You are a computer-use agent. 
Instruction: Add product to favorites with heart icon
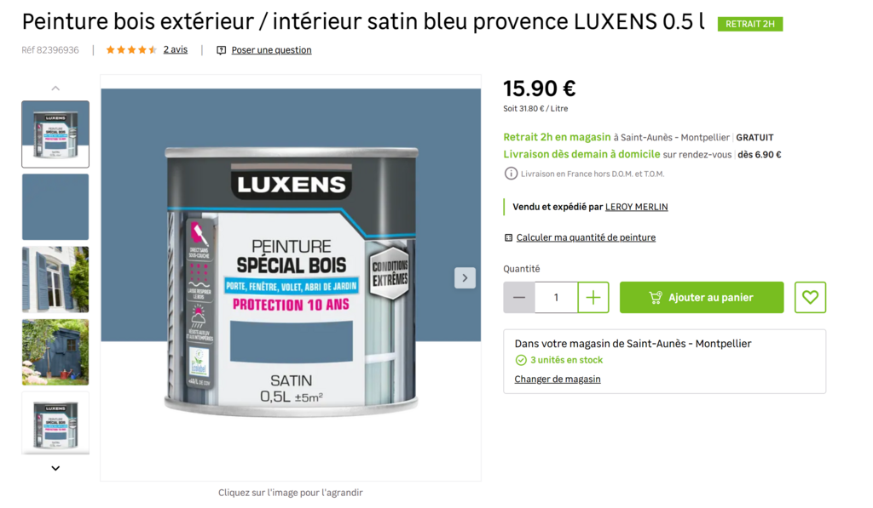click(x=810, y=297)
